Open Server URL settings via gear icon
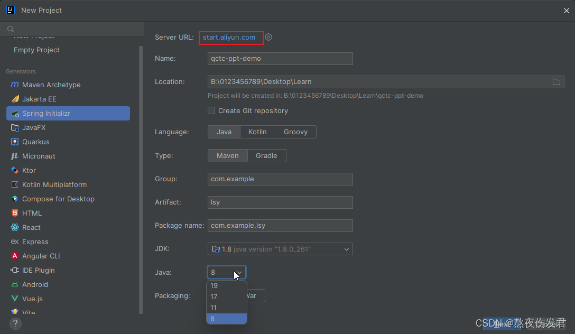This screenshot has width=575, height=334. [x=268, y=37]
